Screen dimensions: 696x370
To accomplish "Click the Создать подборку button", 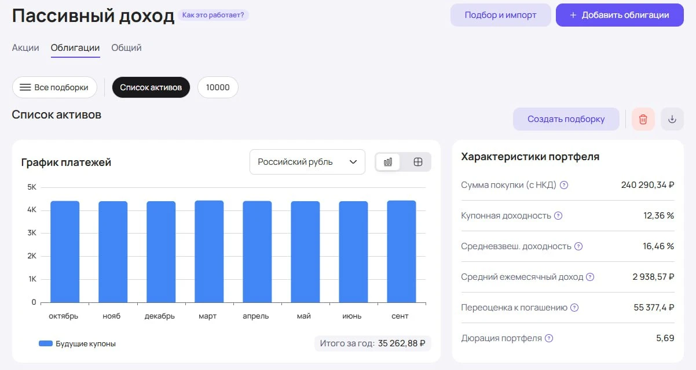I will 566,119.
